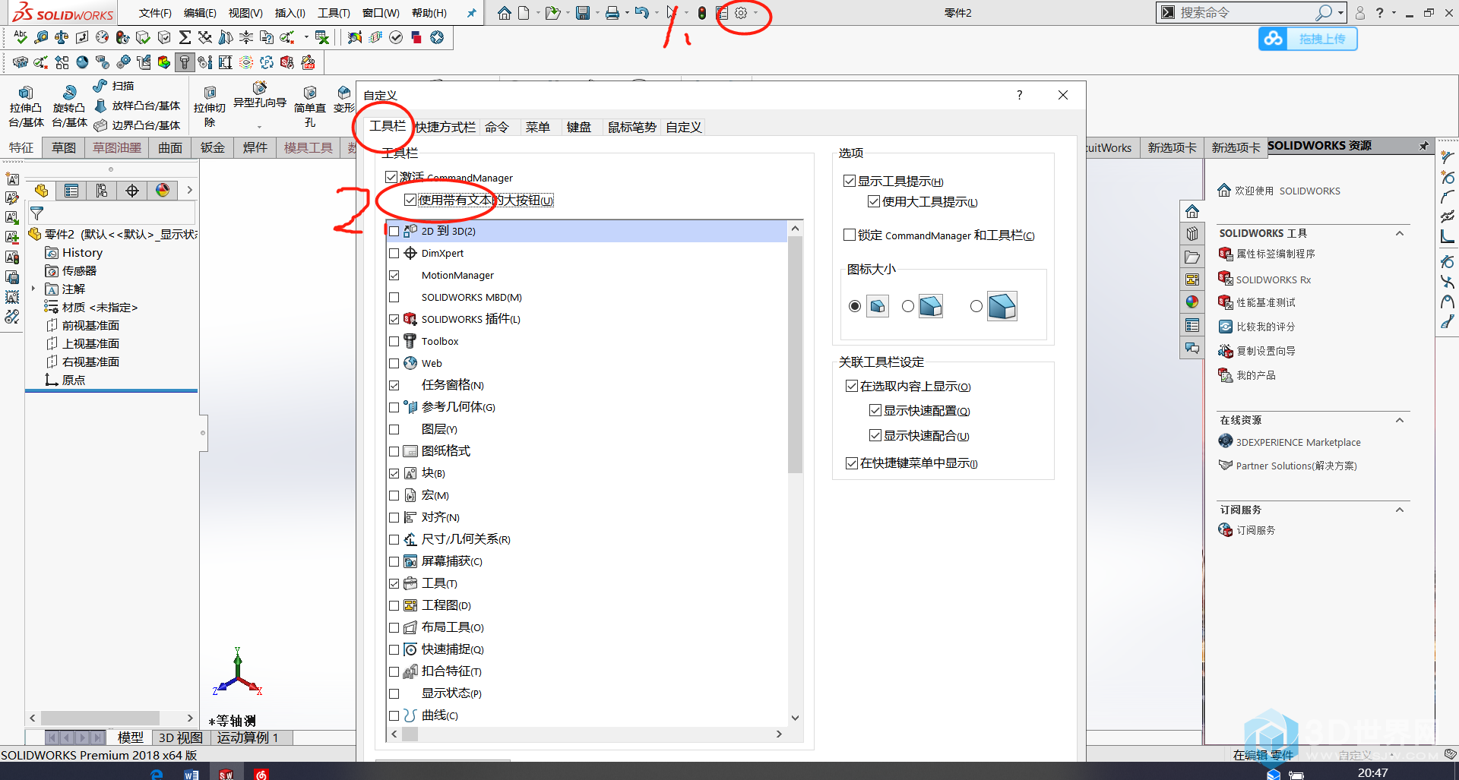Collapse the 在线资源 section
Image resolution: width=1459 pixels, height=780 pixels.
1400,420
